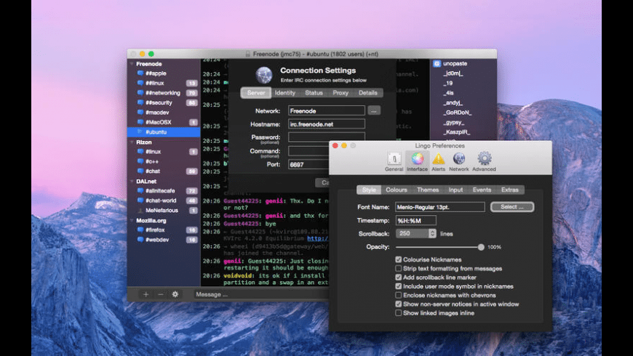Switch to the Colours tab

pos(397,190)
